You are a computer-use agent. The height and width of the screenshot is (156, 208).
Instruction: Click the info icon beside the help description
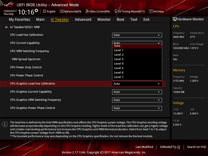click(x=5, y=124)
